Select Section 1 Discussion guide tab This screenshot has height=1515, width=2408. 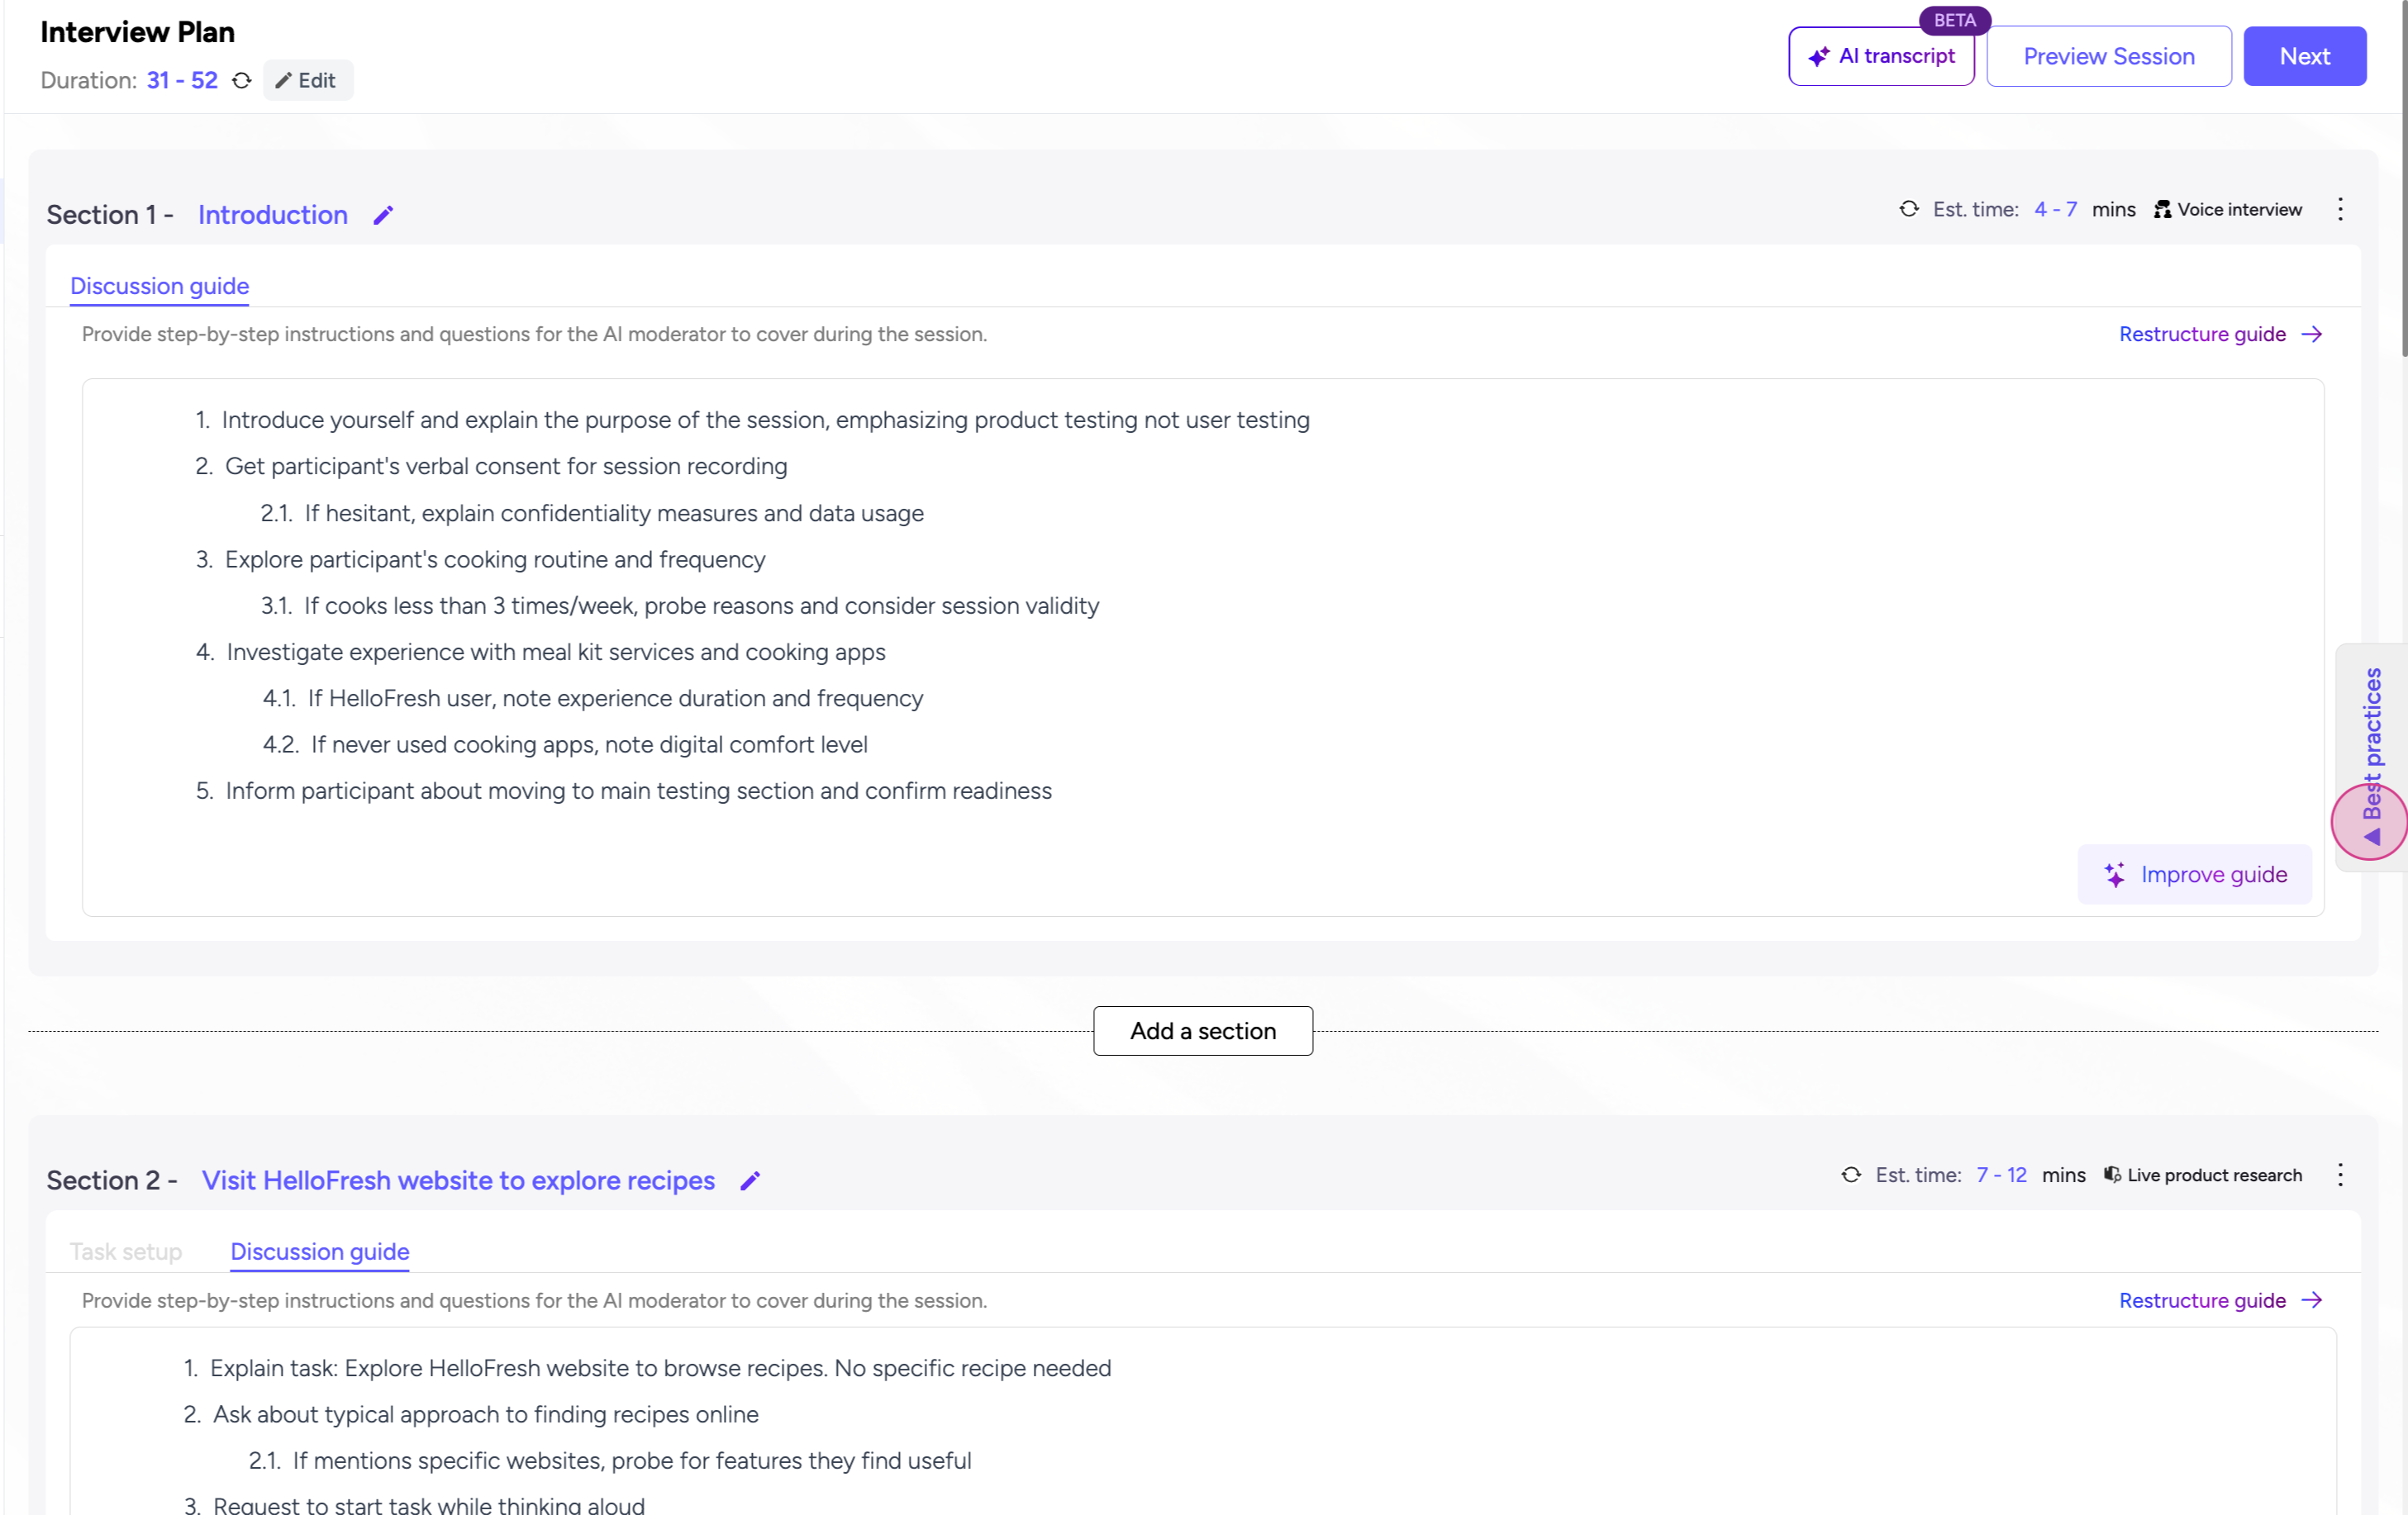pos(159,286)
